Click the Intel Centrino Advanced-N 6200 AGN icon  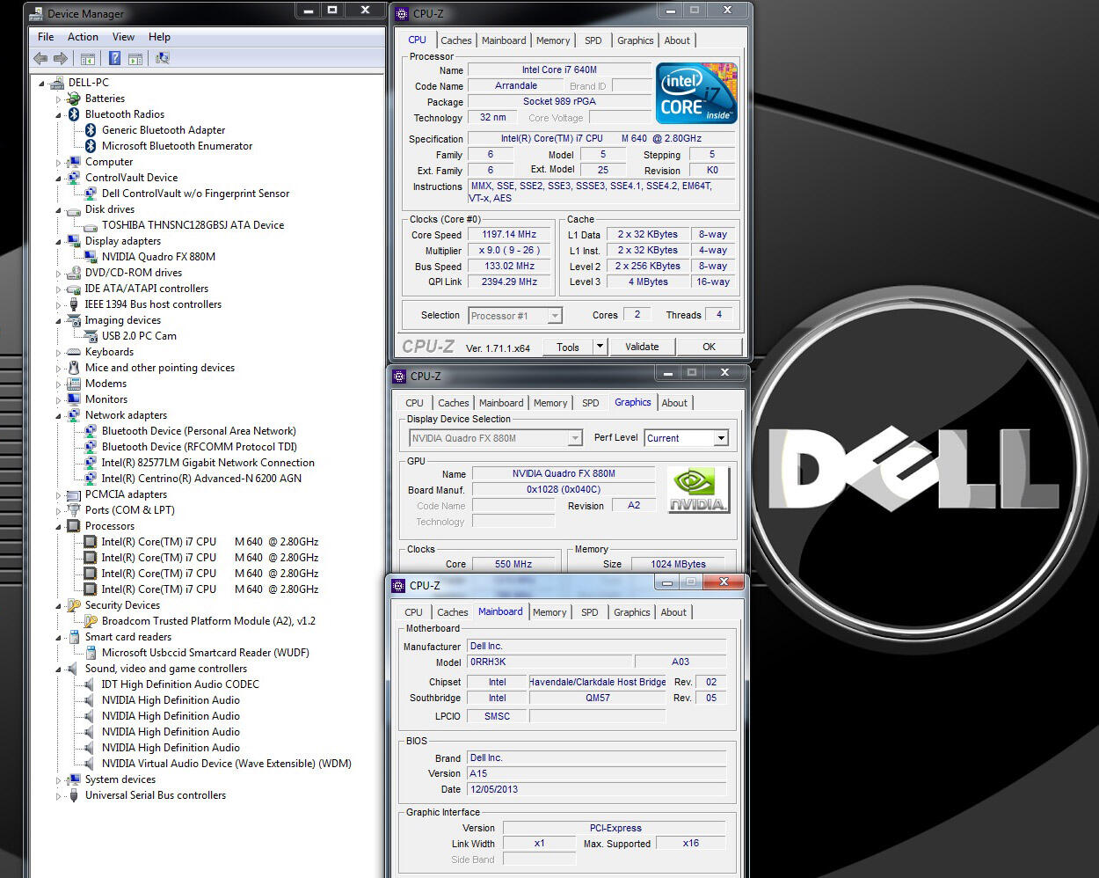(91, 479)
